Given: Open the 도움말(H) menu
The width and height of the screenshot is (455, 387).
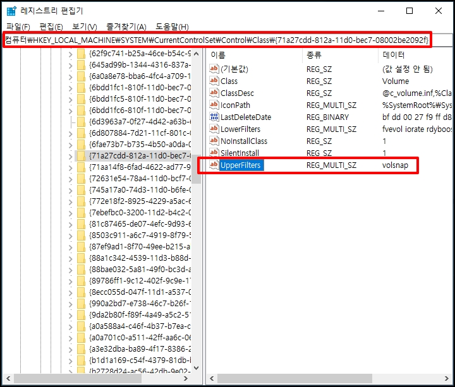Looking at the screenshot, I should click(172, 27).
